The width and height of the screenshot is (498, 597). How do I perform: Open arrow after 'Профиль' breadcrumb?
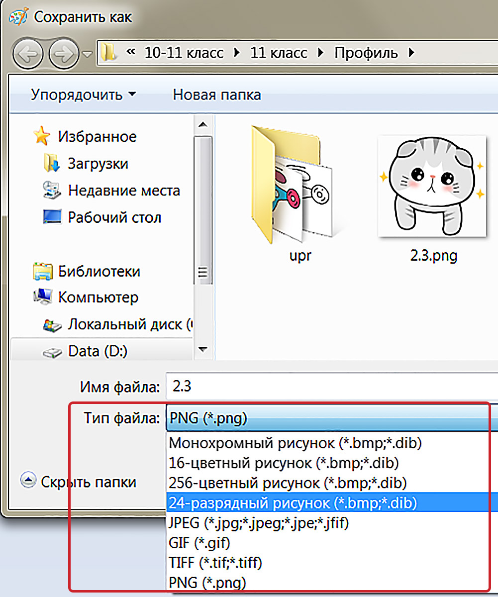tap(411, 52)
